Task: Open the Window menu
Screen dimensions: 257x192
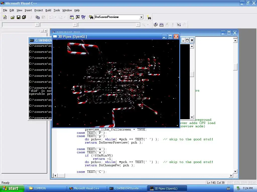Action: 67,10
